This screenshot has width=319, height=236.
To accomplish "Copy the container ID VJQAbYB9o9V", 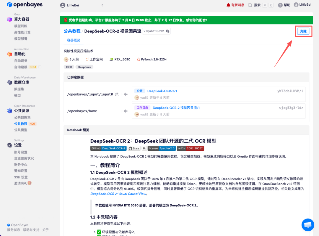I will click(x=168, y=31).
